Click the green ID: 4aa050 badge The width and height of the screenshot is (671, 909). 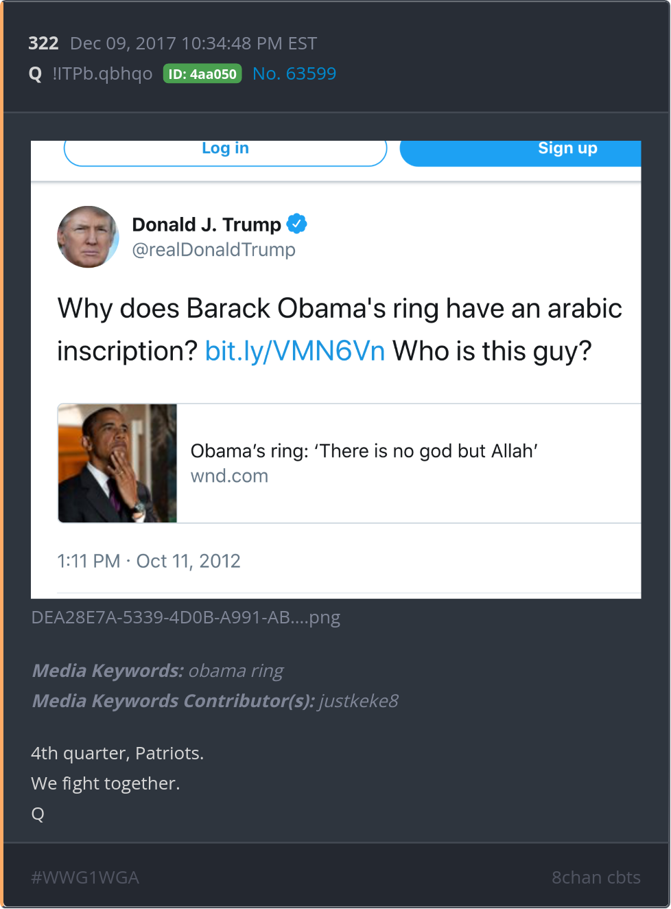(x=202, y=74)
